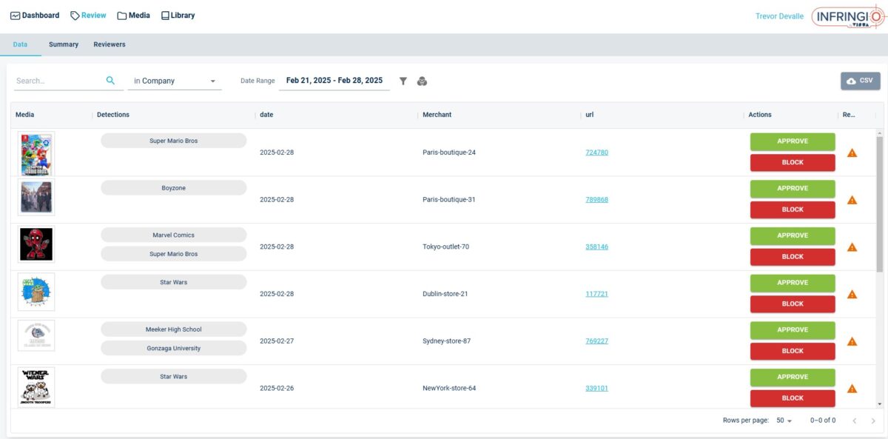
Task: Switch to the Reviewers tab
Action: [110, 44]
